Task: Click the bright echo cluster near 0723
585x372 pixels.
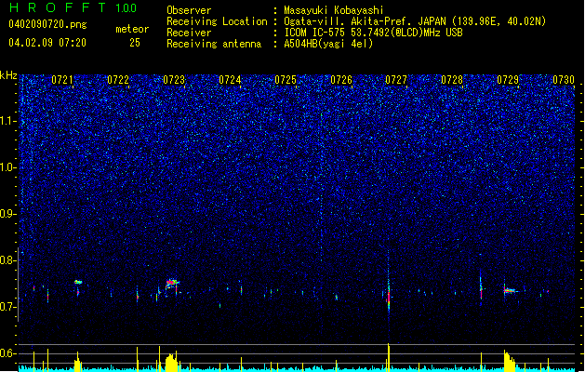Action: point(172,284)
